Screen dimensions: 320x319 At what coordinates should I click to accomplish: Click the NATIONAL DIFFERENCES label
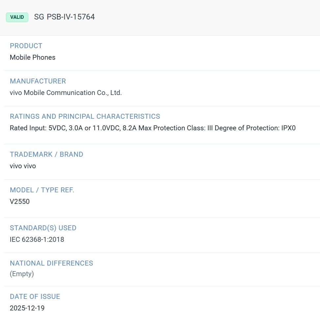pos(51,263)
